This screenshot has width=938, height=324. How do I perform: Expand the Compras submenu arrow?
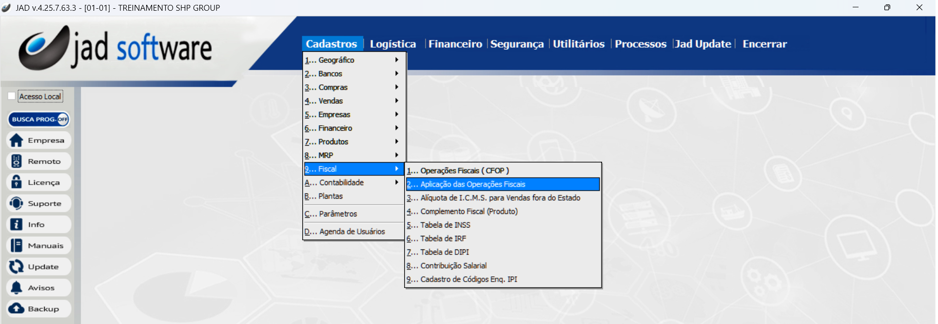(x=397, y=87)
